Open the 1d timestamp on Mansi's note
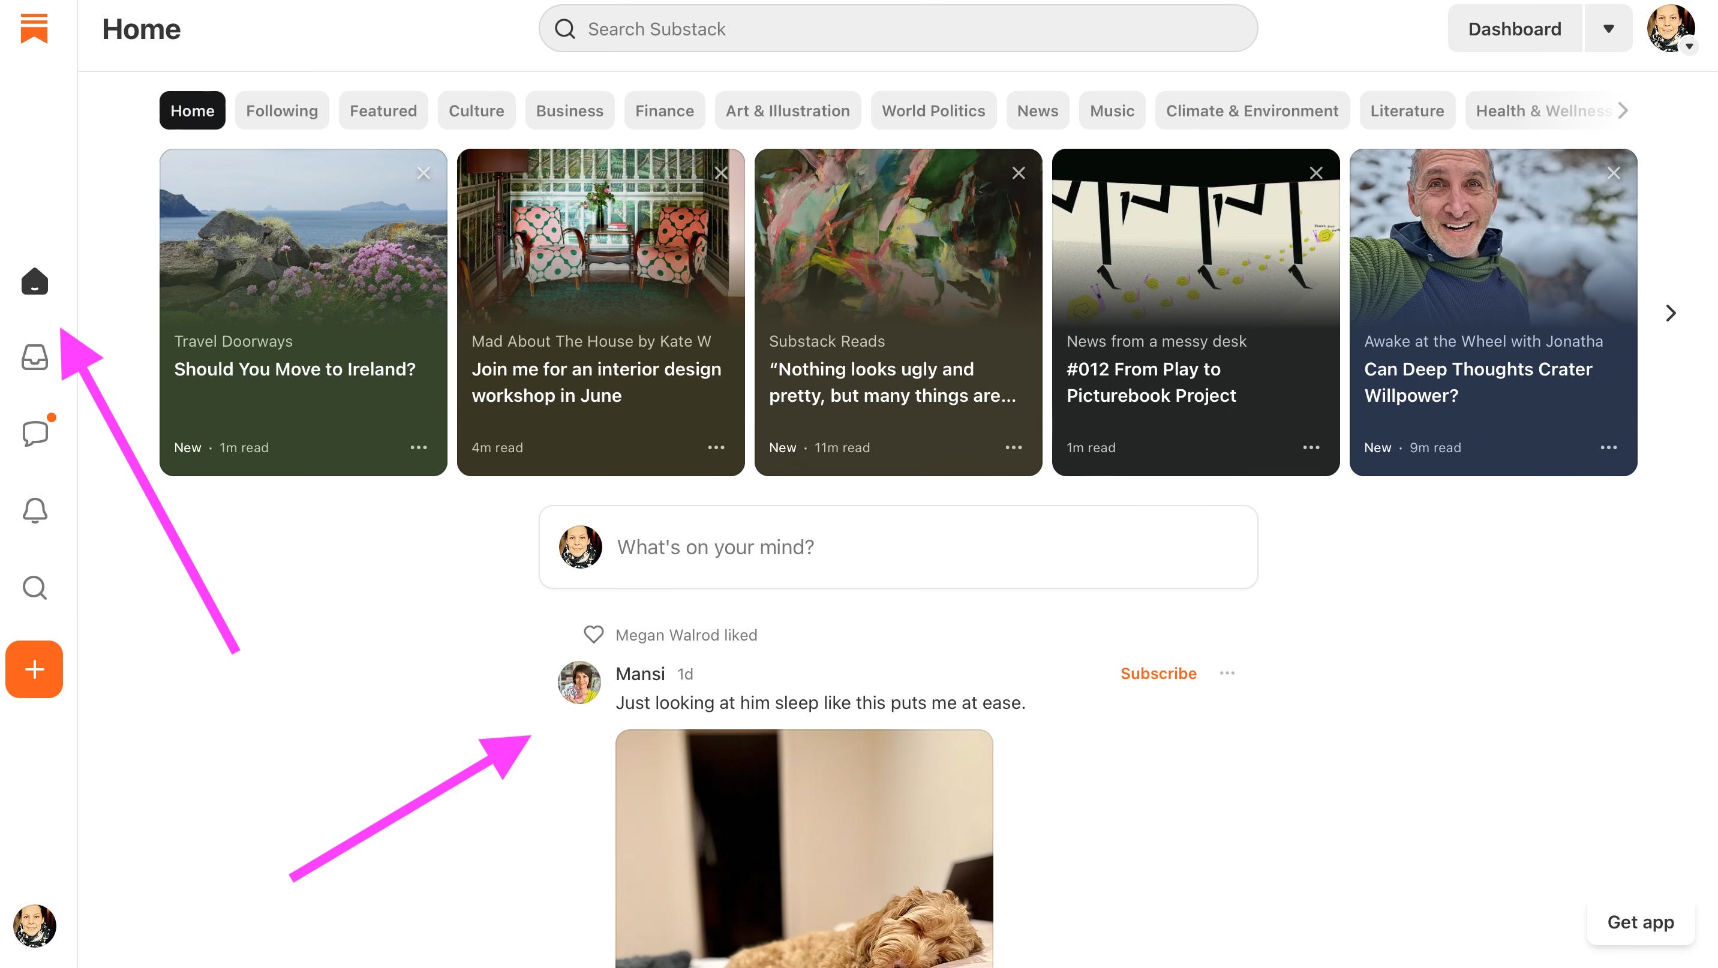The height and width of the screenshot is (968, 1718). [x=686, y=675]
